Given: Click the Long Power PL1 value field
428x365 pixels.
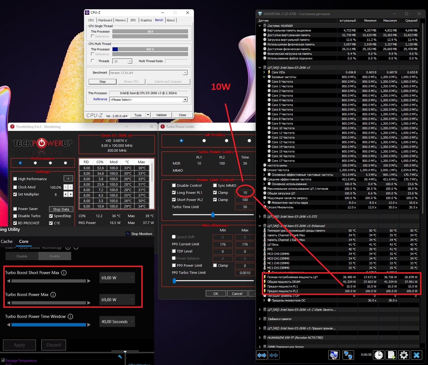Looking at the screenshot, I should click(245, 192).
